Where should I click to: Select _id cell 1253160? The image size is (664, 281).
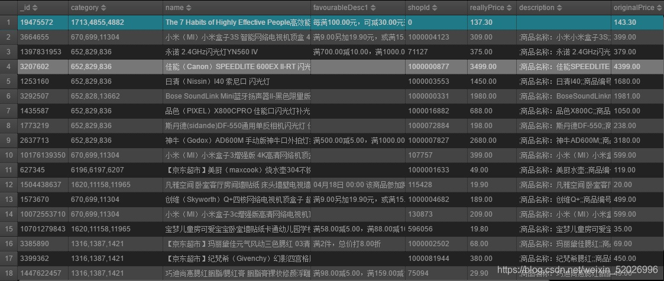tap(43, 81)
